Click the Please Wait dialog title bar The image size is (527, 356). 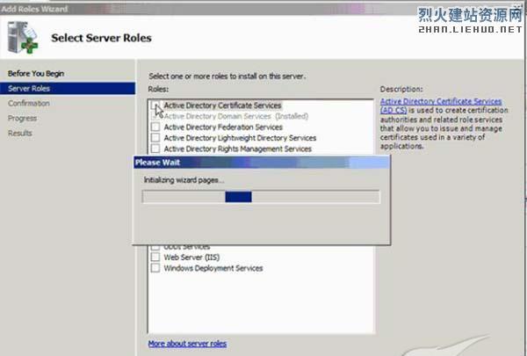(x=262, y=163)
